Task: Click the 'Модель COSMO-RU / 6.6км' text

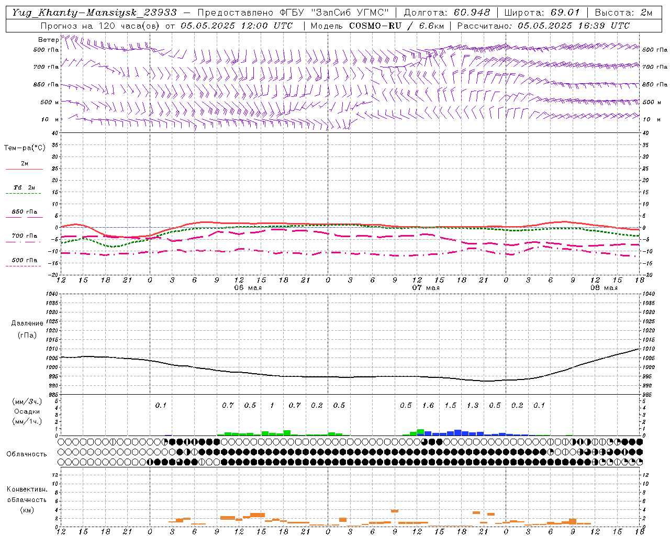Action: (x=377, y=26)
